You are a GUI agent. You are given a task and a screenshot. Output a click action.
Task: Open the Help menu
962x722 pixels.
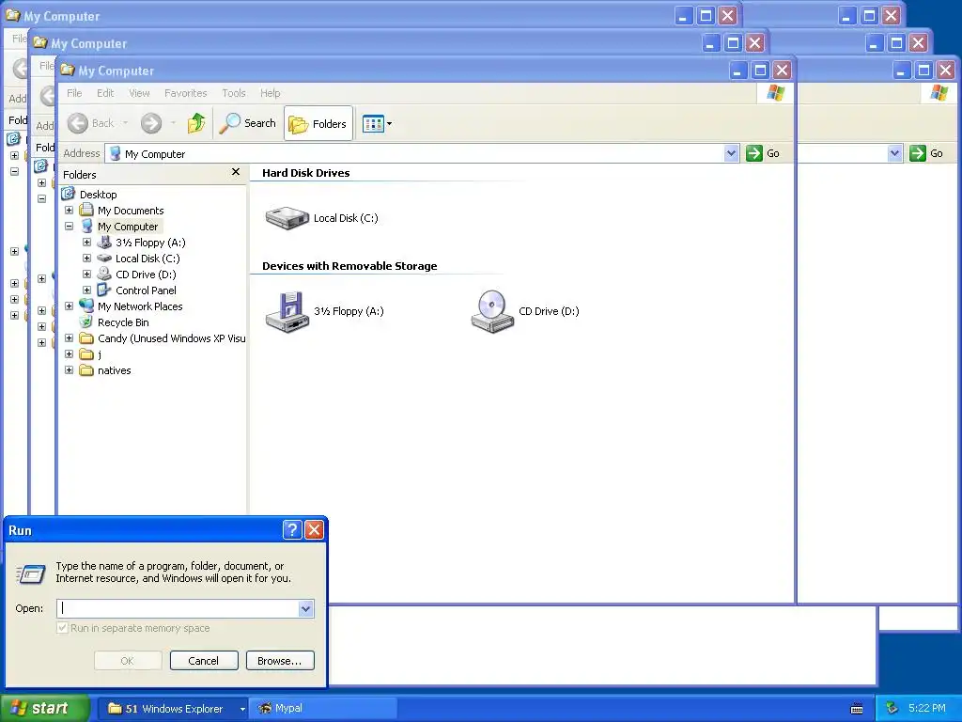[x=270, y=93]
